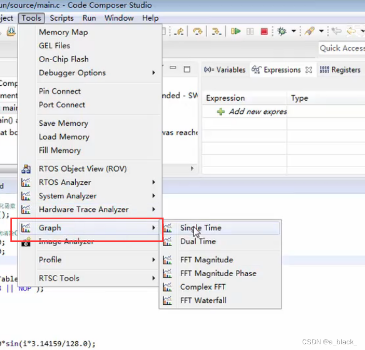Select Memory Map menu entry

tap(63, 32)
